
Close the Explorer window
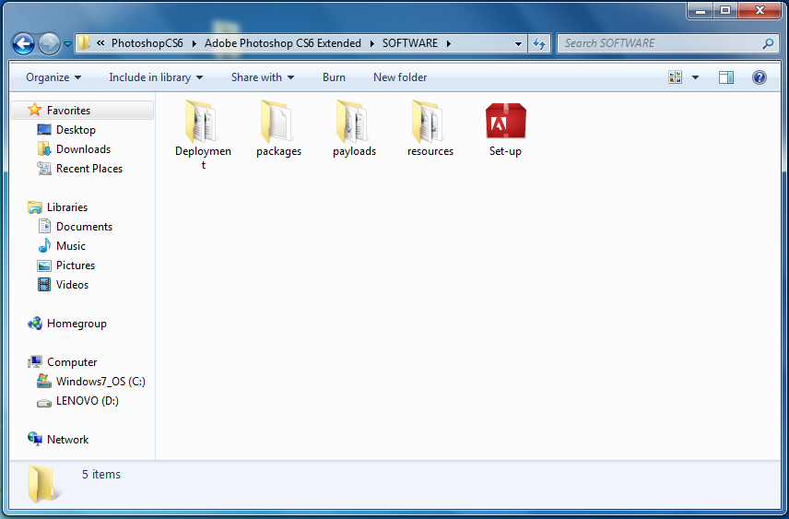(x=760, y=10)
